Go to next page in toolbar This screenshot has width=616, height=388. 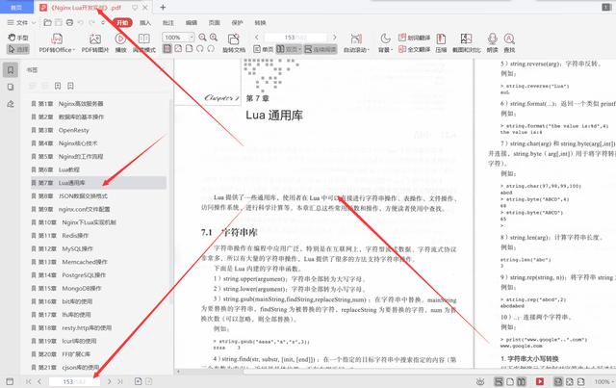click(335, 38)
